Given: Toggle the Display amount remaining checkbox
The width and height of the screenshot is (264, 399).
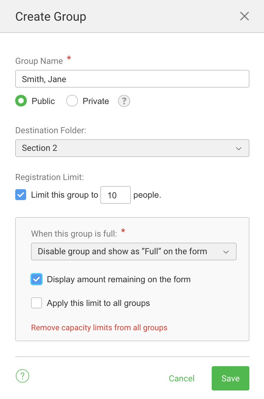Looking at the screenshot, I should (x=36, y=279).
